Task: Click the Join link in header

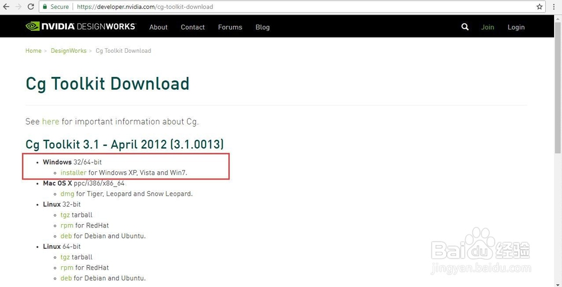Action: (x=487, y=27)
